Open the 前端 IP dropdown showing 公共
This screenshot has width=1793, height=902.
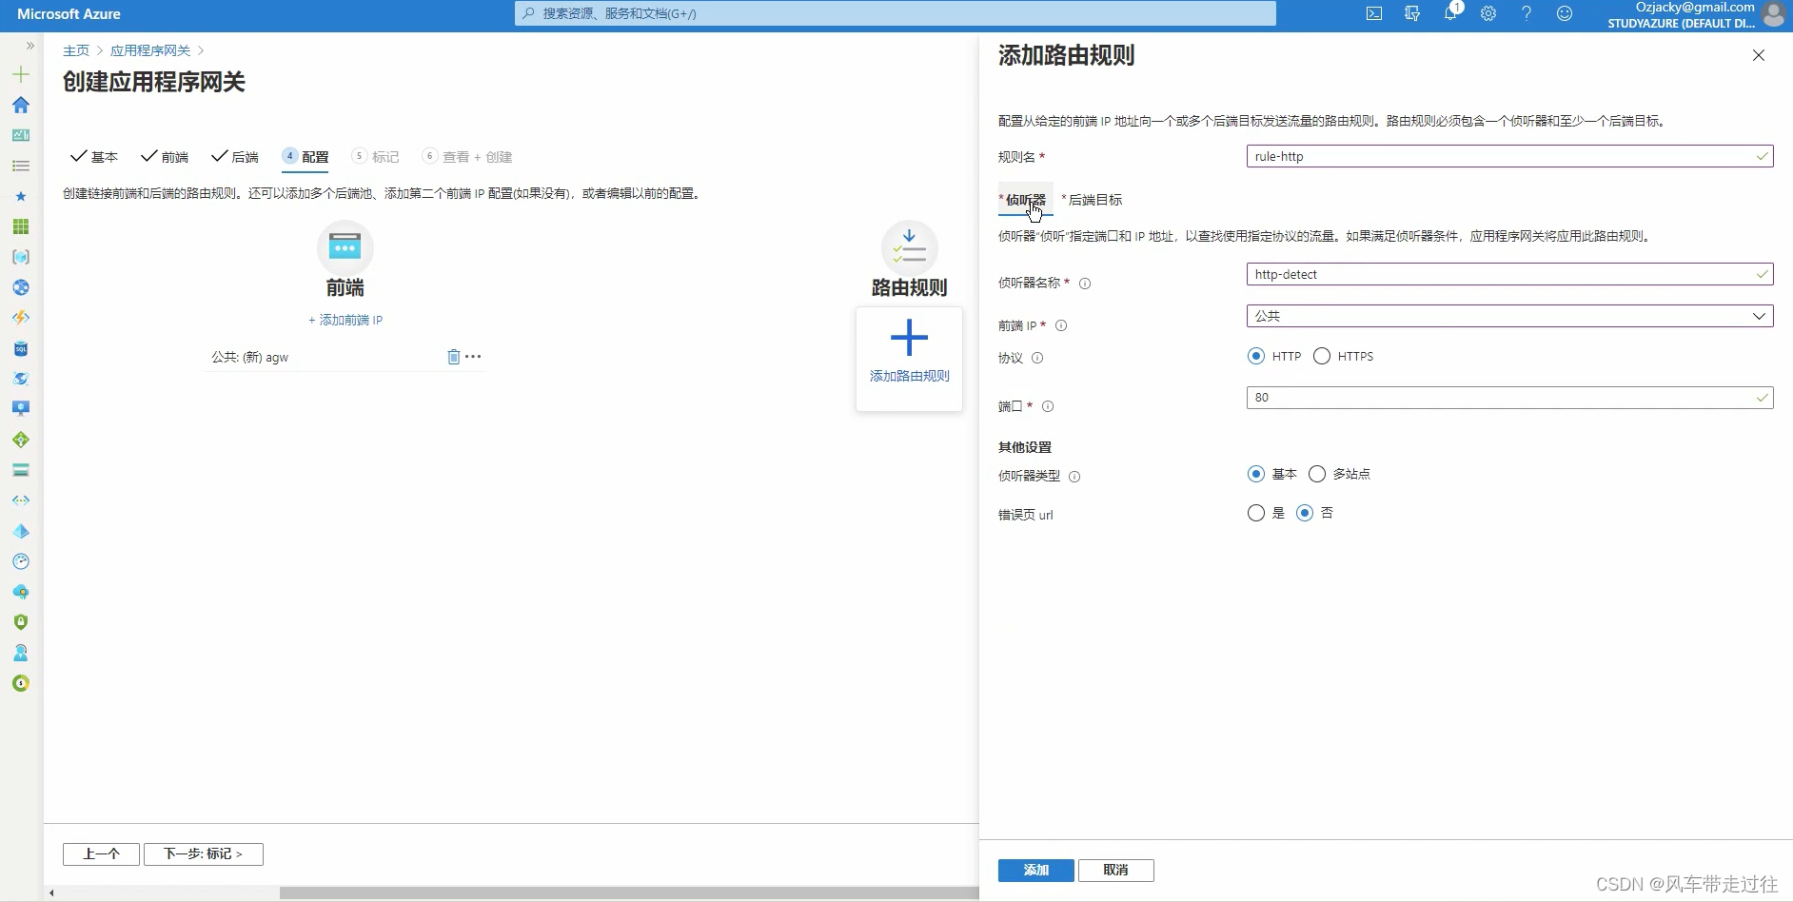[1509, 316]
